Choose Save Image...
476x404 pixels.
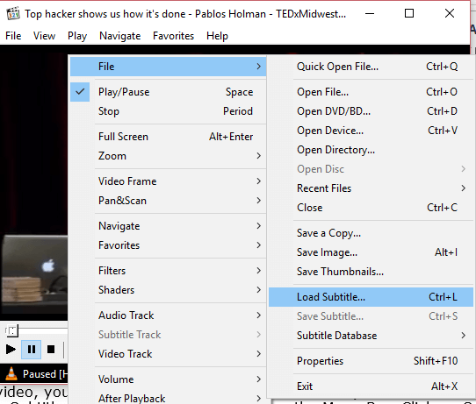coord(371,252)
